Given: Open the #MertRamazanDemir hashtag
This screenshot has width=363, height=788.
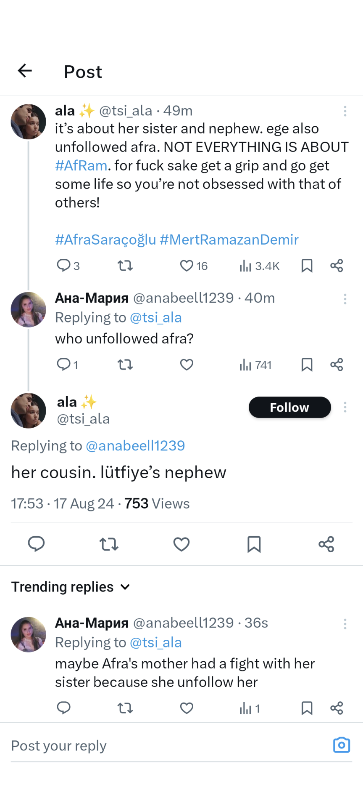Looking at the screenshot, I should click(229, 240).
